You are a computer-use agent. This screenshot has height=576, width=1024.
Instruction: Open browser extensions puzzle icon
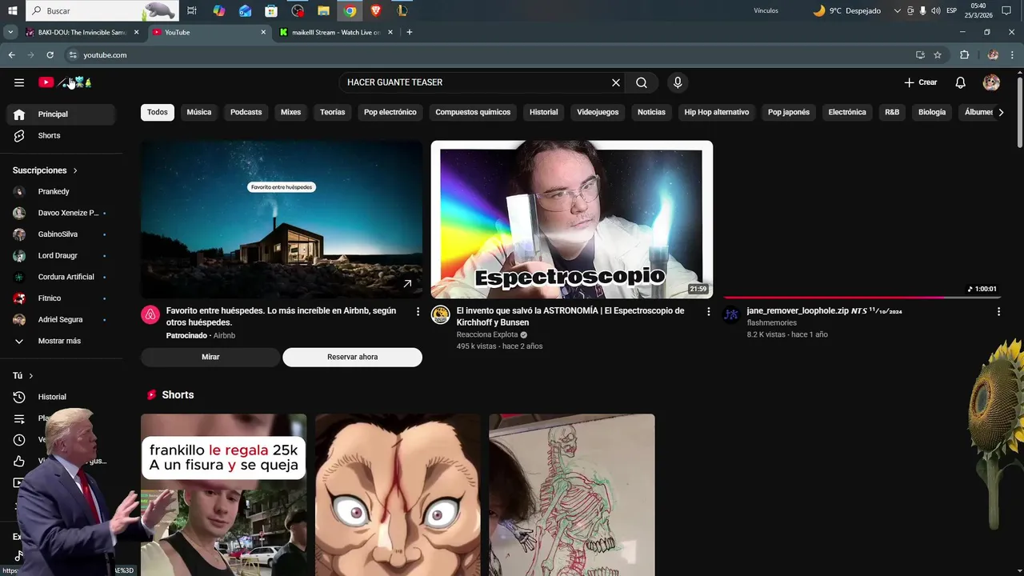click(965, 55)
